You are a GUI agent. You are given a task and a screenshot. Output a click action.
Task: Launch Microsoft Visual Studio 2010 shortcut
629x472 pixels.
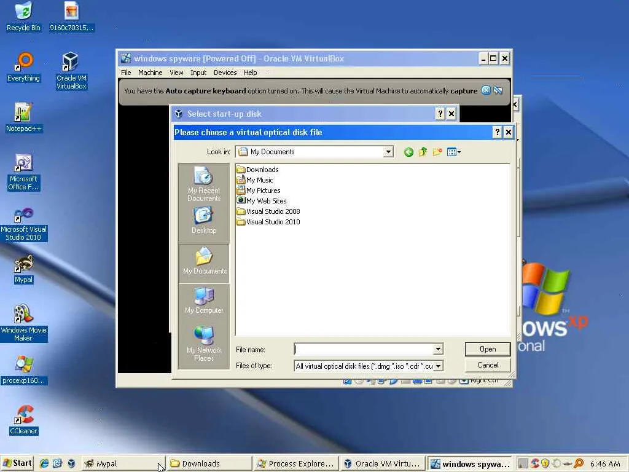tap(23, 224)
